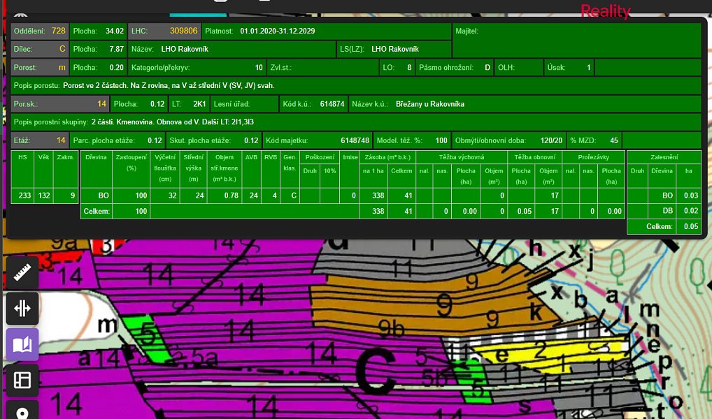This screenshot has width=712, height=419.
Task: Select the Porost m field
Action: click(x=39, y=67)
